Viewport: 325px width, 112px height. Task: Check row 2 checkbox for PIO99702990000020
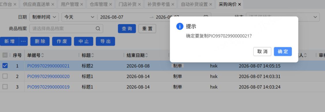(5, 76)
